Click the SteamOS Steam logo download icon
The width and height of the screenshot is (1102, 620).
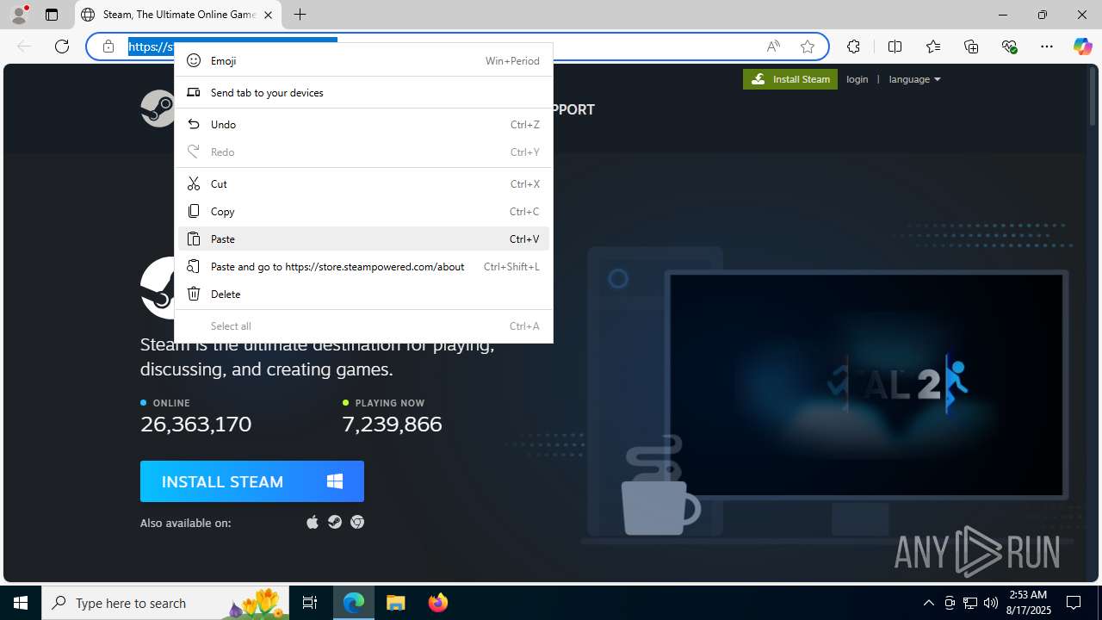click(x=335, y=523)
